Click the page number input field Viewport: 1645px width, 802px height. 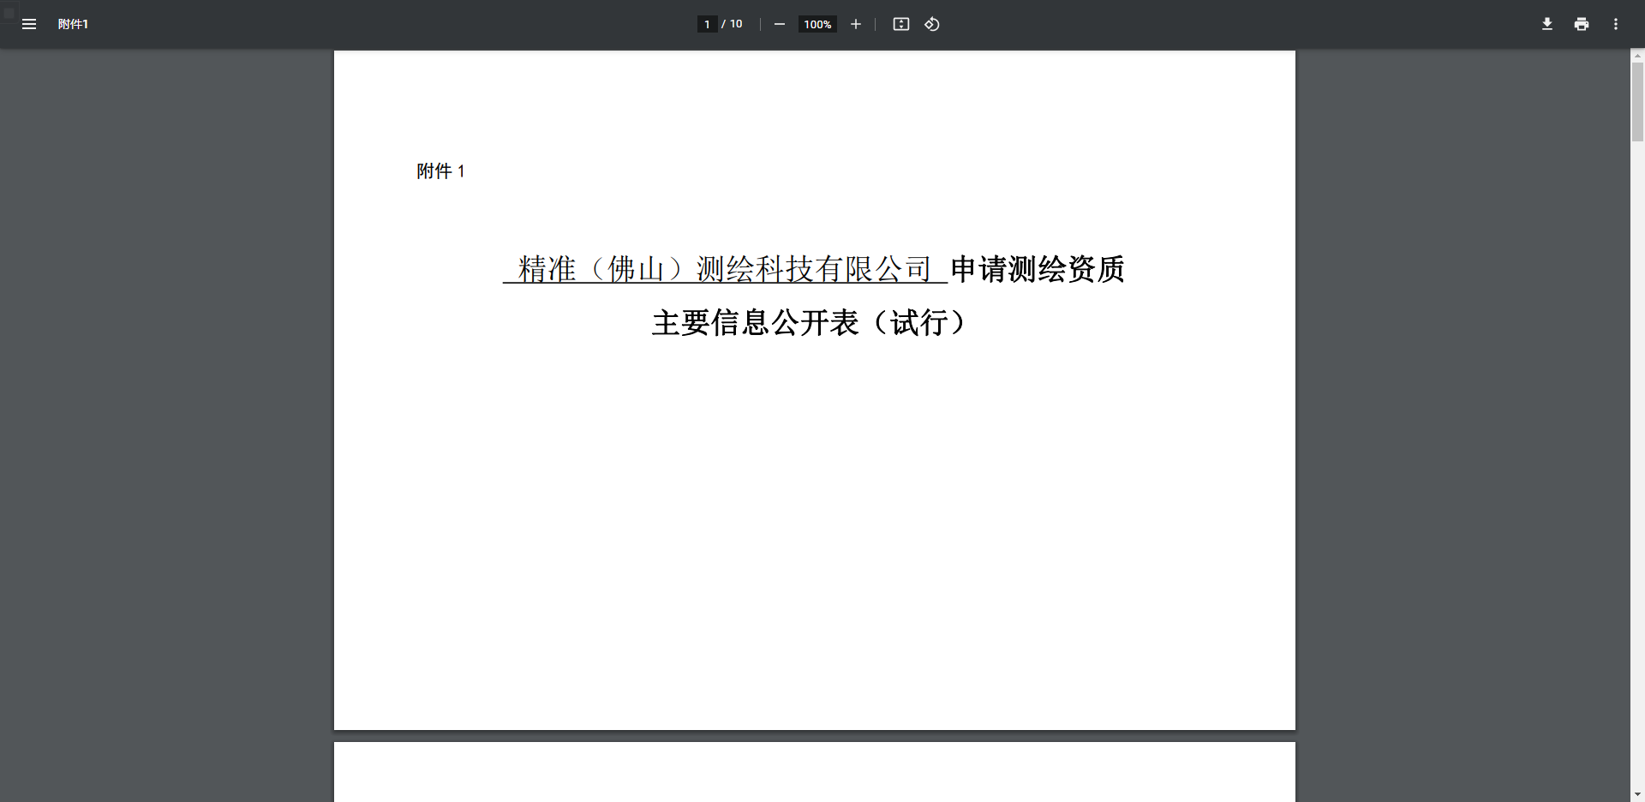point(707,24)
